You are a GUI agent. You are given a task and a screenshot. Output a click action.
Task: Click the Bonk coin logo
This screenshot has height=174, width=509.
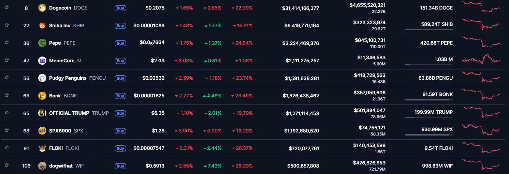pos(42,96)
